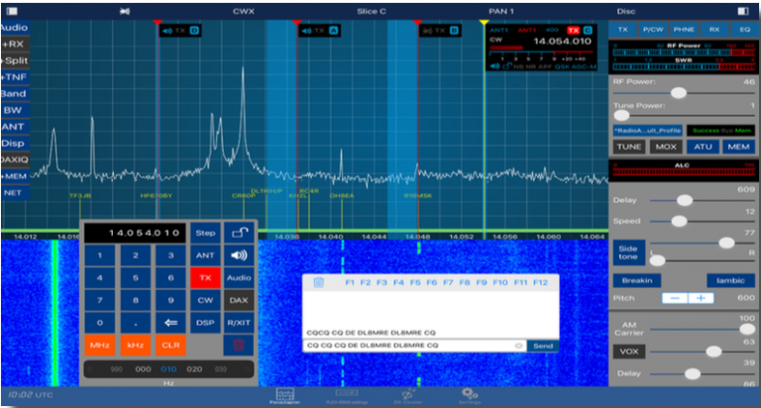The width and height of the screenshot is (761, 408).
Task: Toggle red TX button on keypad
Action: pos(205,277)
